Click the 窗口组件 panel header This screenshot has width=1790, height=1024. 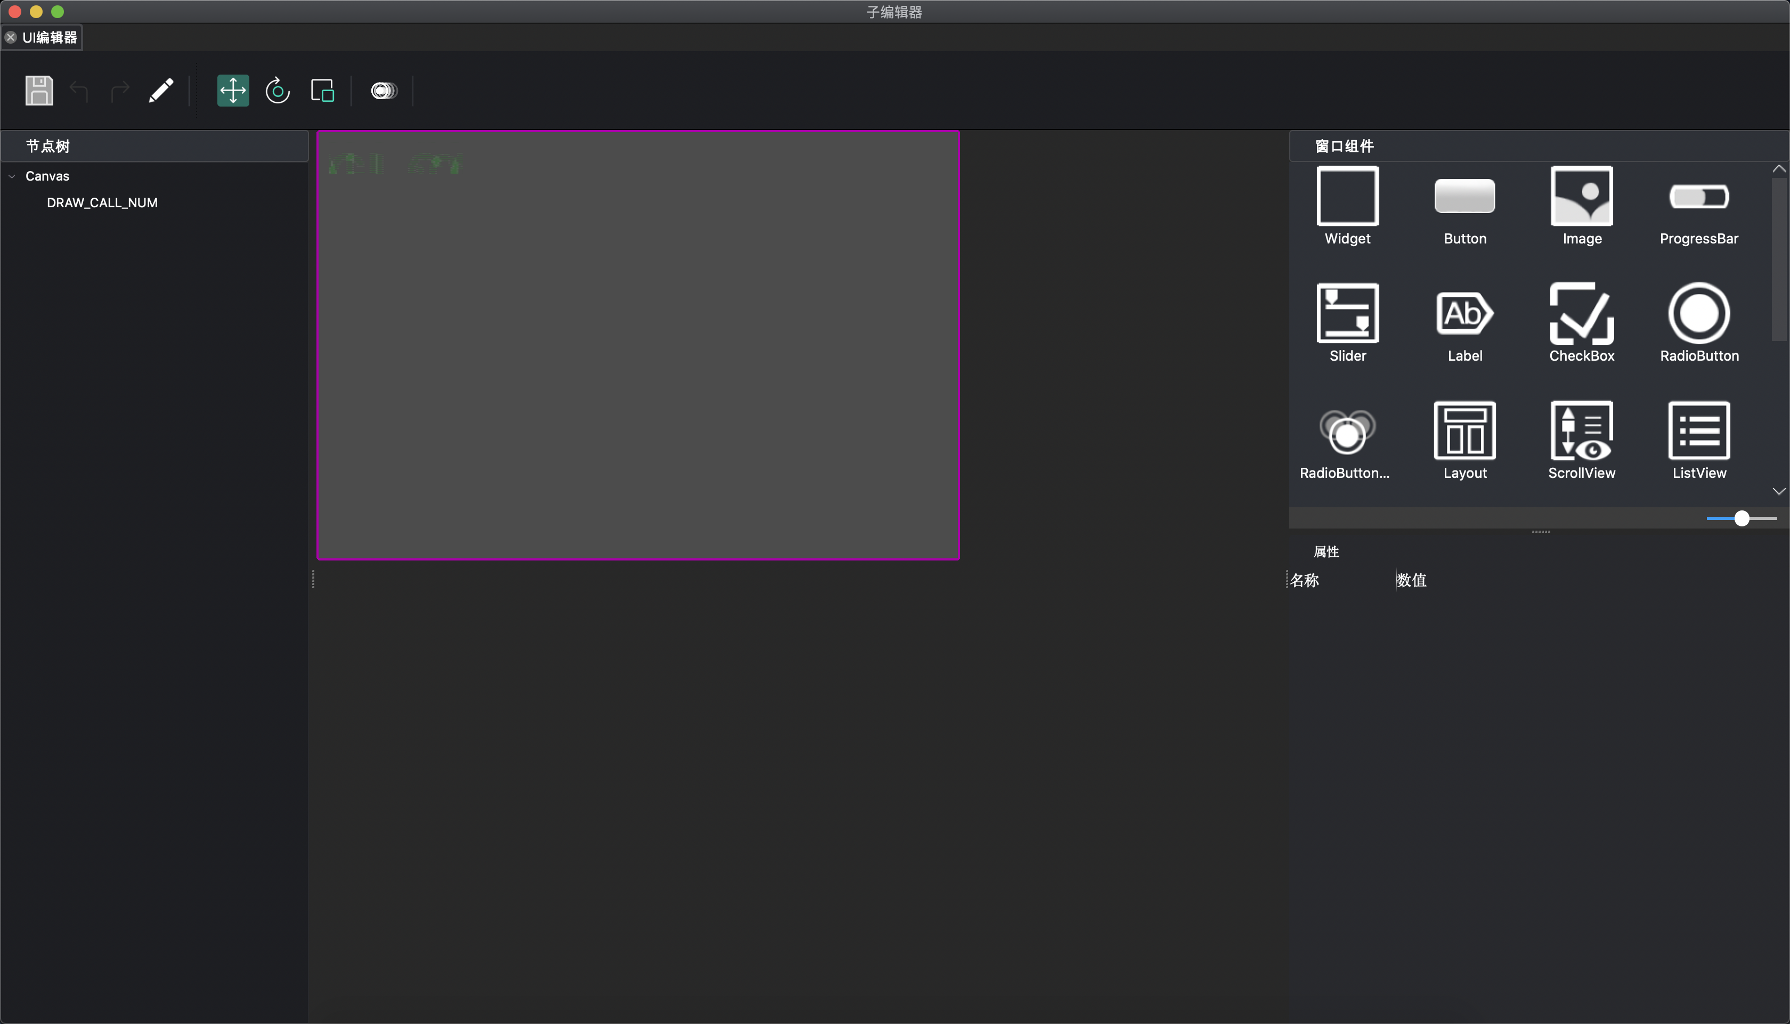coord(1539,147)
